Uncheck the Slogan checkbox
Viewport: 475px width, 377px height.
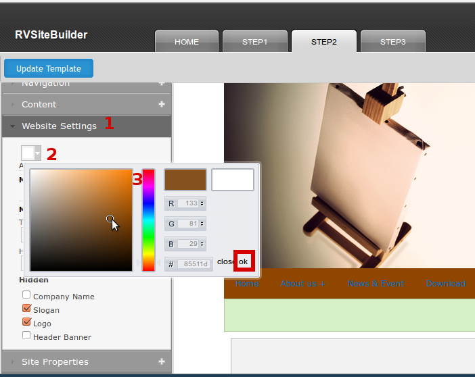click(x=26, y=309)
